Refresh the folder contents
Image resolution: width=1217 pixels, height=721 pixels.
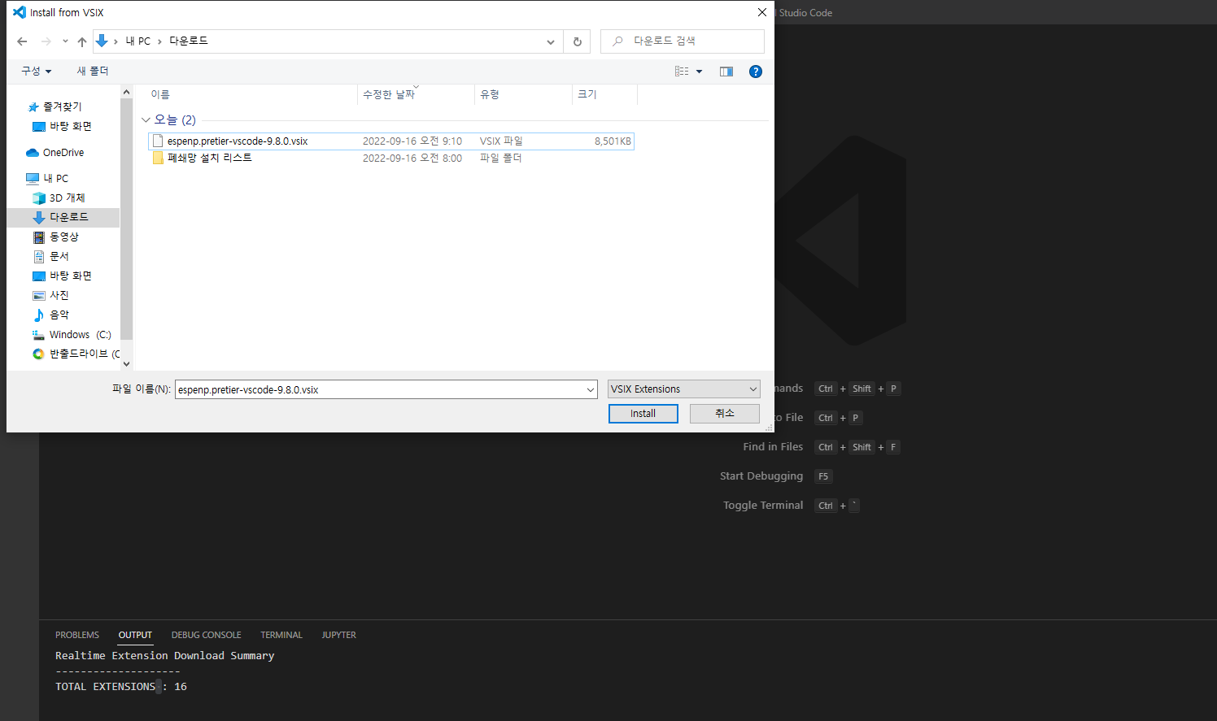tap(577, 41)
